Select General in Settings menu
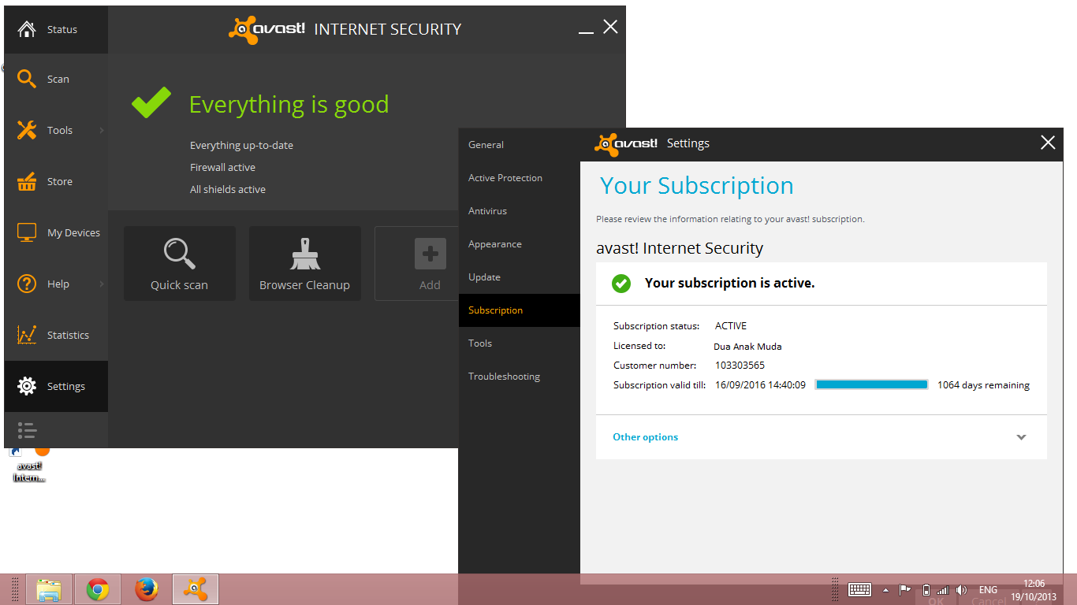Image resolution: width=1077 pixels, height=605 pixels. [x=519, y=145]
